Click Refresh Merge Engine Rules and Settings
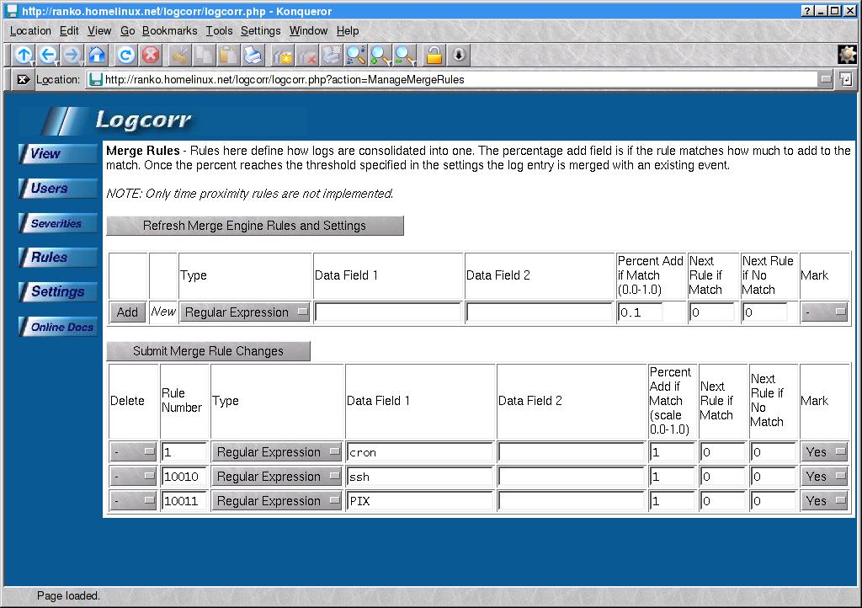 point(254,226)
